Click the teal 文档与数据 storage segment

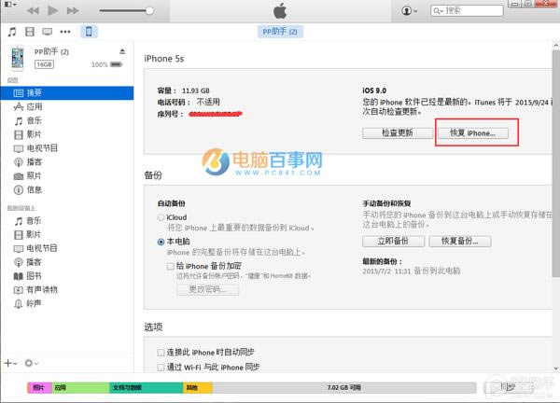point(147,388)
